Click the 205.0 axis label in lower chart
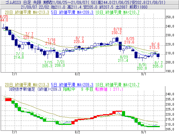This screenshot has height=136, width=179. [x=170, y=129]
